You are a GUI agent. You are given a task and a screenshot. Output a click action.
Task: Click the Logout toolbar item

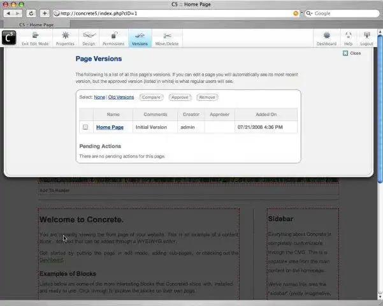[x=366, y=39]
